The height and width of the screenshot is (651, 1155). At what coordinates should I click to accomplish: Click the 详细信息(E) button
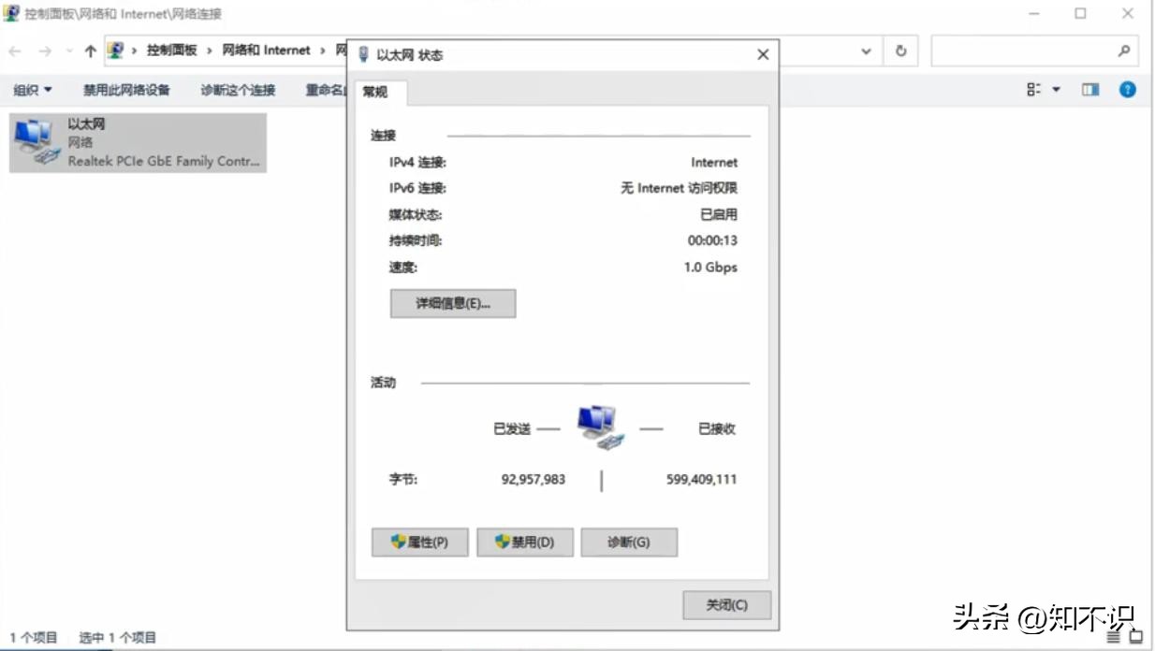[453, 303]
